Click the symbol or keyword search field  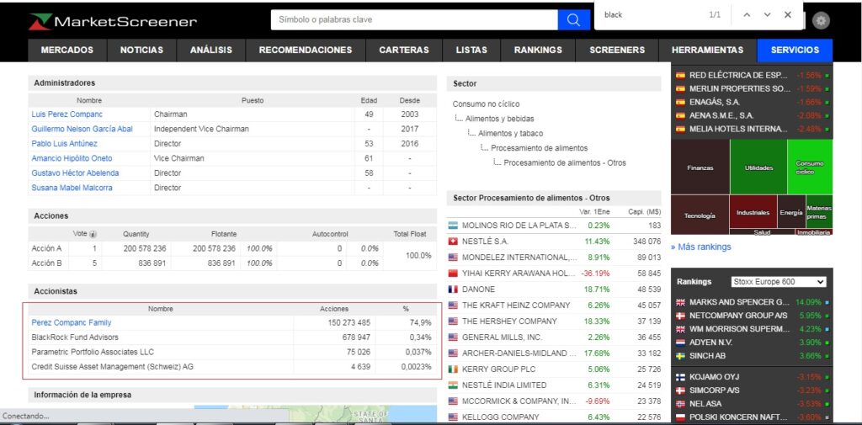414,19
